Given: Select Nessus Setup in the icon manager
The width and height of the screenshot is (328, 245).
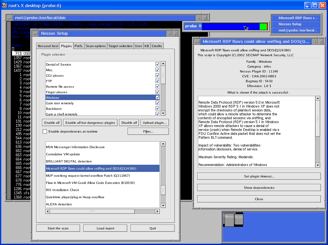Looking at the screenshot, I should pyautogui.click(x=296, y=24).
